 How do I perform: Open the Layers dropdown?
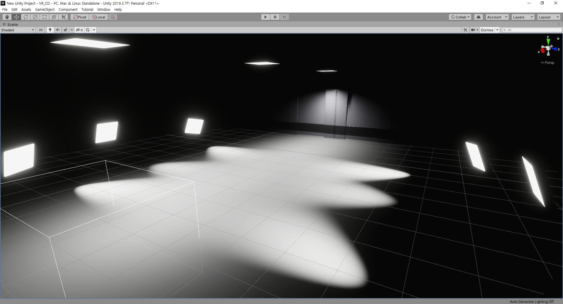tap(523, 17)
